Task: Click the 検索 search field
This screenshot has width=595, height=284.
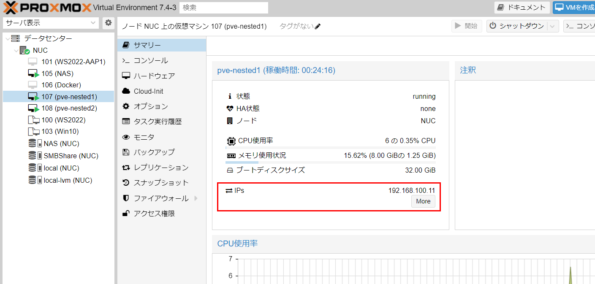Action: coord(224,8)
